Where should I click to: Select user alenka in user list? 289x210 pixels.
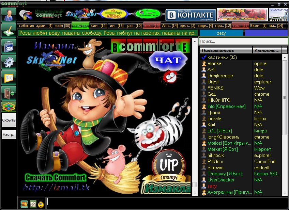point(214,63)
